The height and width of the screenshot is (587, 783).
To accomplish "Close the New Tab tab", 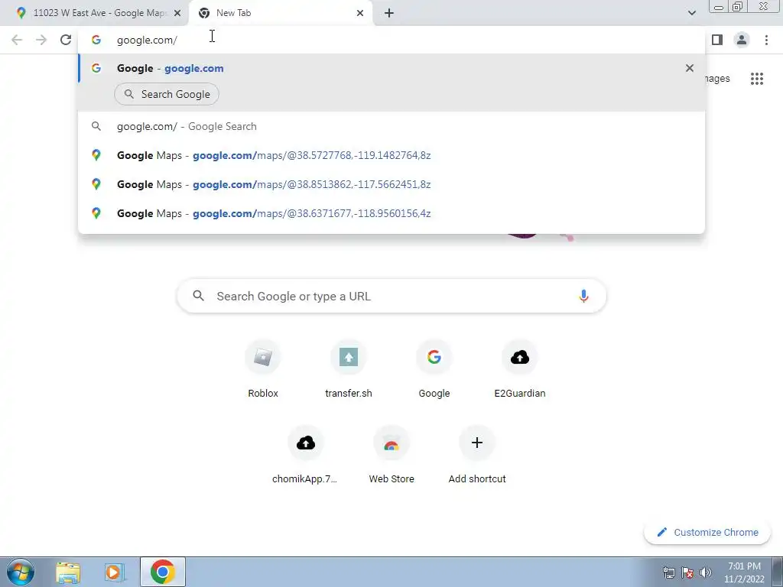I will 360,13.
